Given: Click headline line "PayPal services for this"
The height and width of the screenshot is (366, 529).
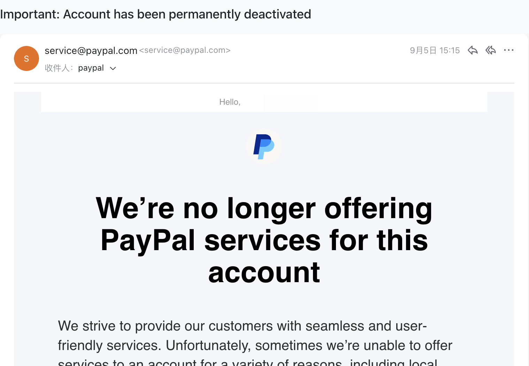Looking at the screenshot, I should (x=264, y=240).
